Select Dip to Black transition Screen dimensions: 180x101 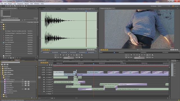[9, 84]
